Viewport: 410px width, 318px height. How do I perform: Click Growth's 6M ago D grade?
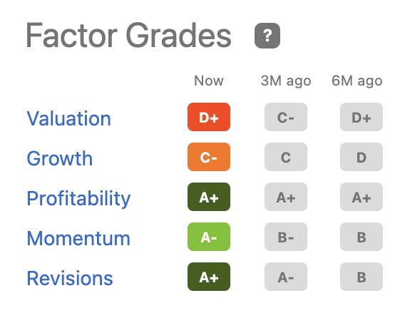(362, 157)
